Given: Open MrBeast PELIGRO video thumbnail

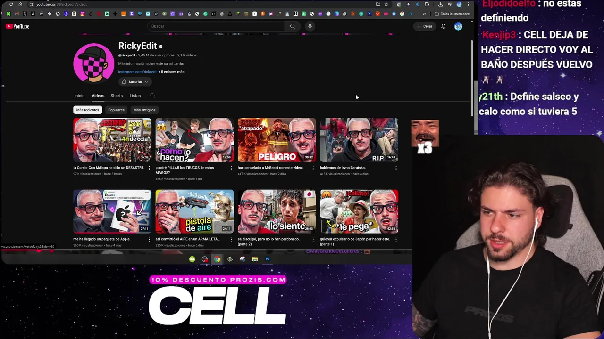Looking at the screenshot, I should tap(277, 140).
